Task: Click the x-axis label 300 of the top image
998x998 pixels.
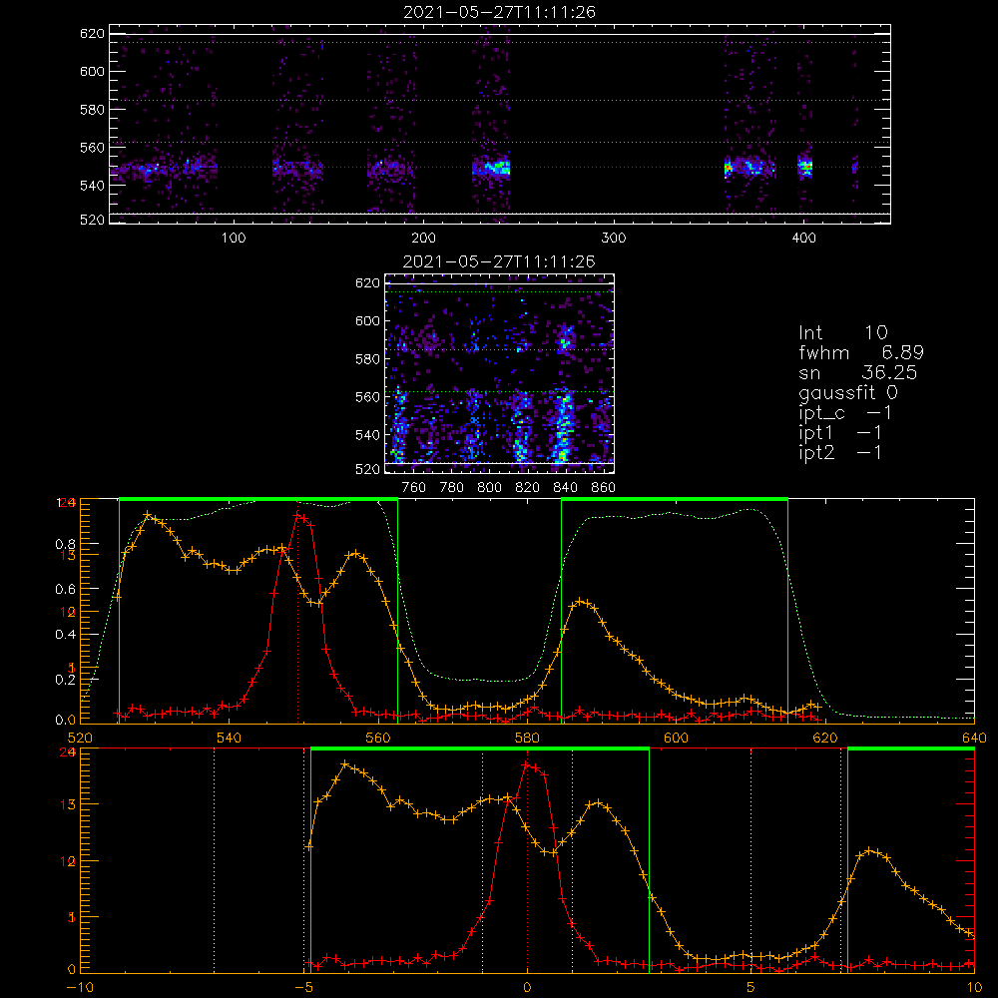Action: 614,239
